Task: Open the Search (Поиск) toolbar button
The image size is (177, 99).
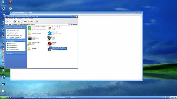Action: point(24,21)
